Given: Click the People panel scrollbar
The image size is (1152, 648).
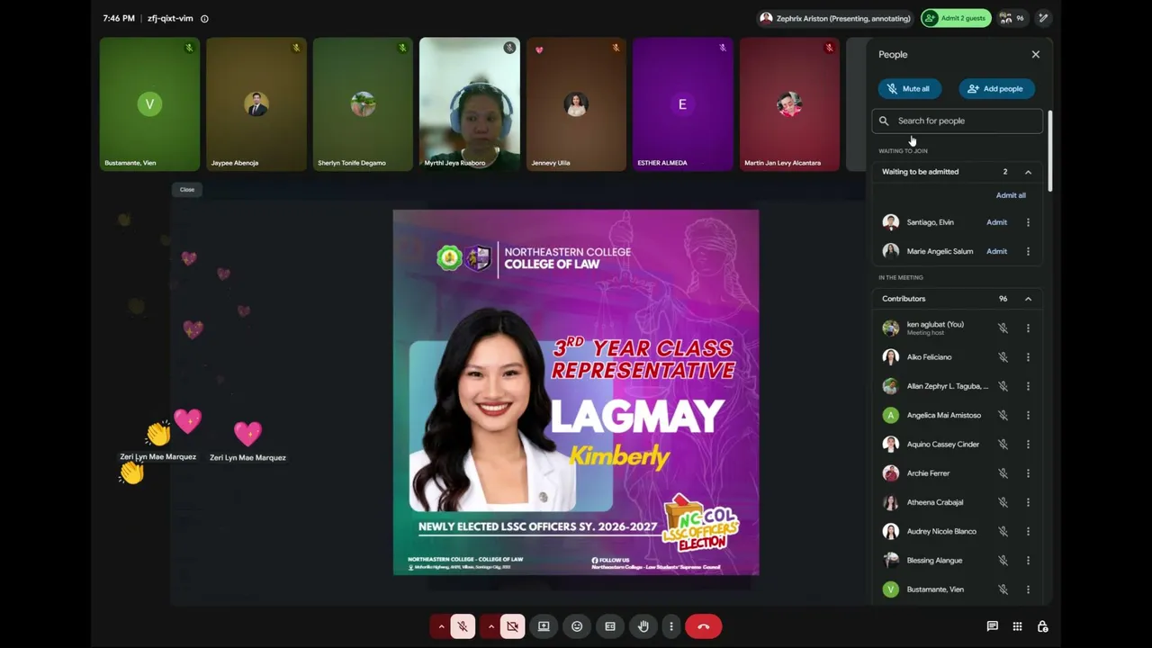Looking at the screenshot, I should 1048,151.
